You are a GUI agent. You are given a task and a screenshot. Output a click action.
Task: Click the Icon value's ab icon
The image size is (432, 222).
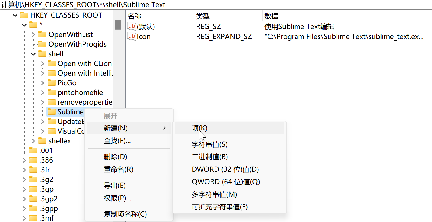click(132, 36)
